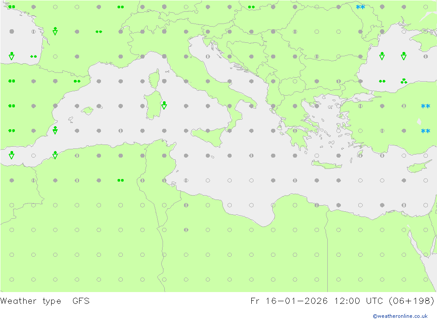Screen dimensions: 437x320
Task: Click the rain symbol on France's Biscay coast
Action: tap(34, 57)
